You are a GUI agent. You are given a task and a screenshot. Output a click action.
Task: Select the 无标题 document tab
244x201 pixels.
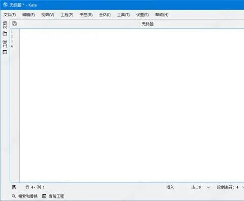tap(147, 24)
